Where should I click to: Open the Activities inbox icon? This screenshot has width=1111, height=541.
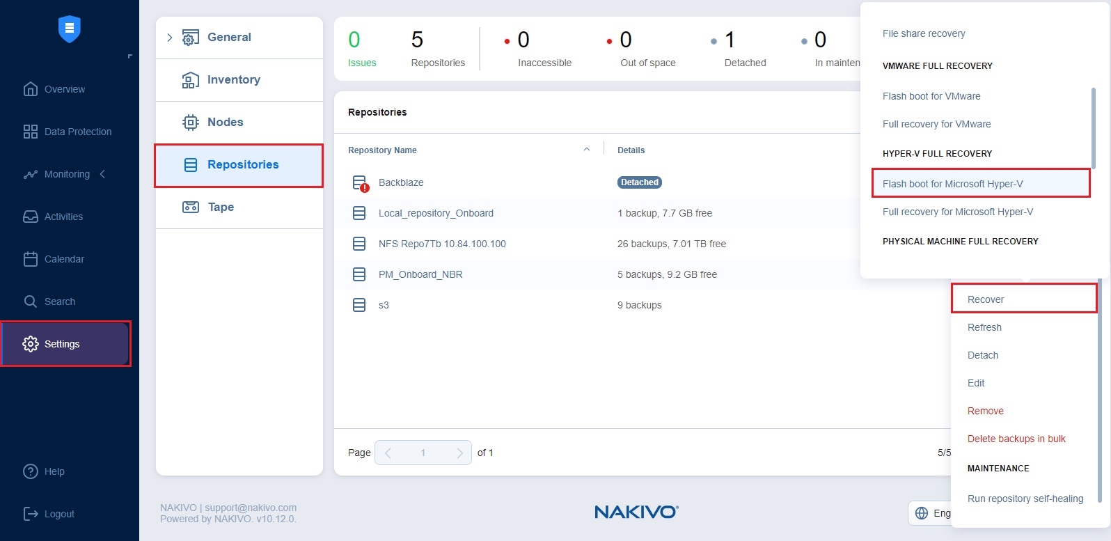click(x=31, y=217)
